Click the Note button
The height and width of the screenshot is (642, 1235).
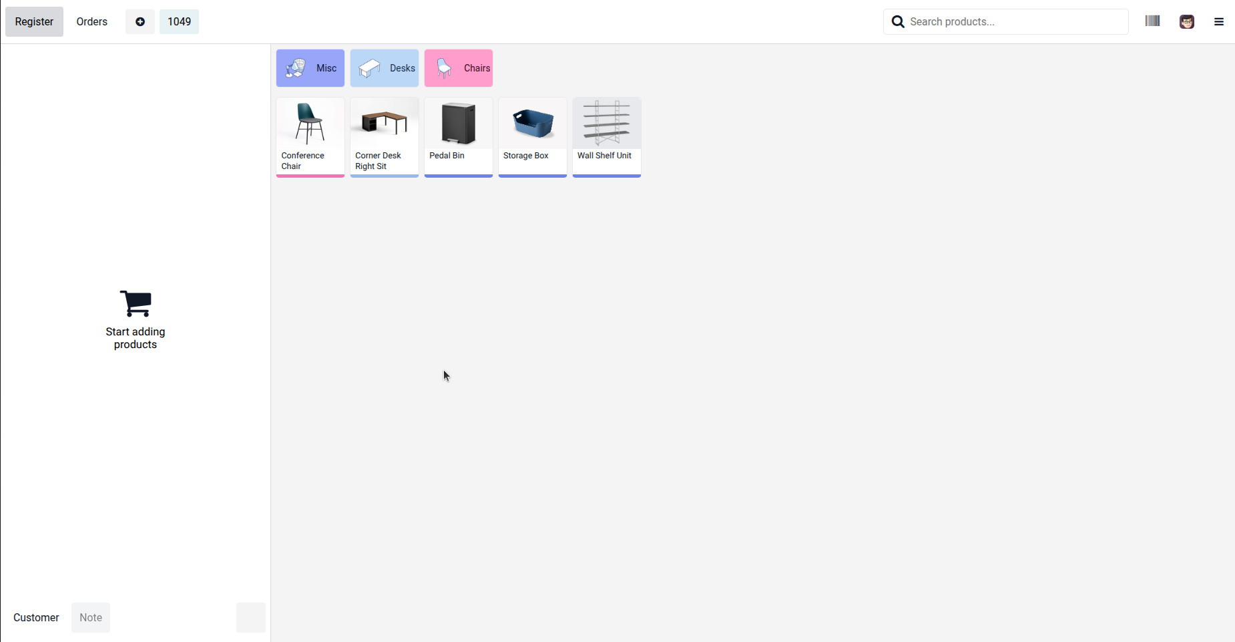click(91, 617)
